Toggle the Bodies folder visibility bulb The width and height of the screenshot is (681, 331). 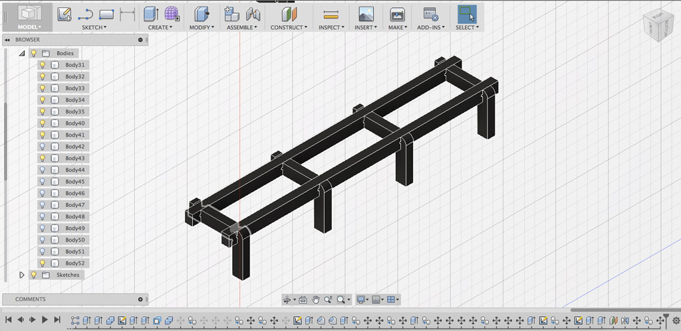[x=33, y=53]
